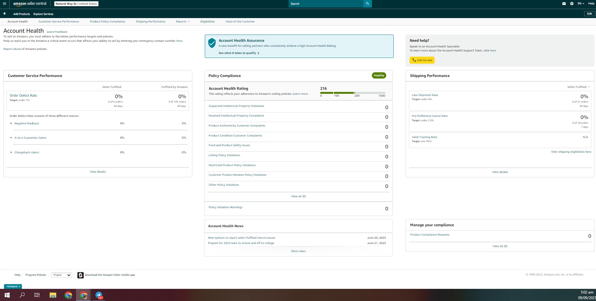Expand the EN language dropdown
The height and width of the screenshot is (301, 596).
coord(581,4)
